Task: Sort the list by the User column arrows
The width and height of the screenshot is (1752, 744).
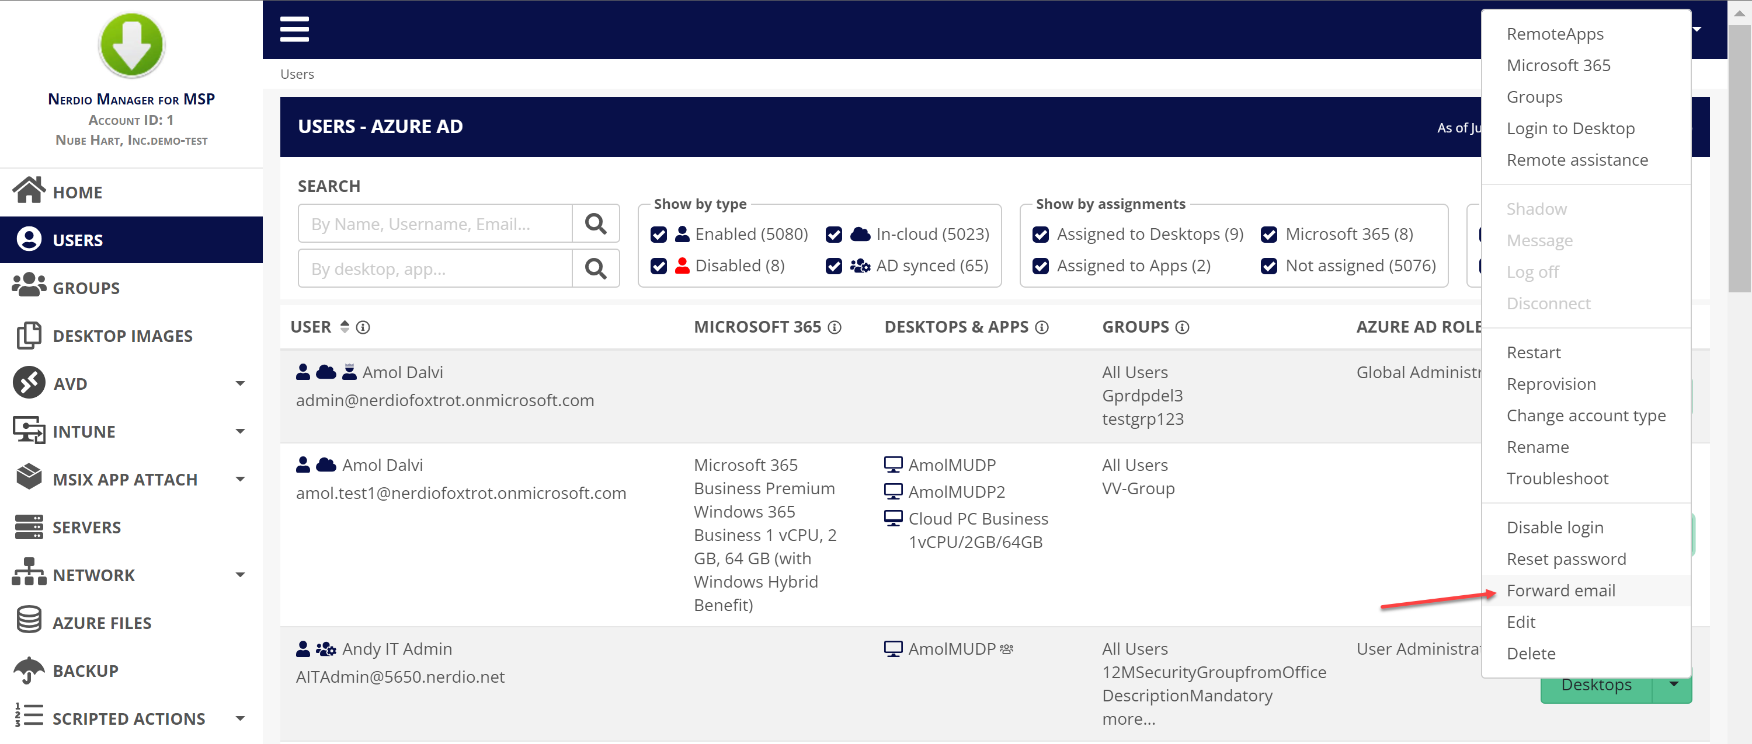Action: tap(345, 327)
